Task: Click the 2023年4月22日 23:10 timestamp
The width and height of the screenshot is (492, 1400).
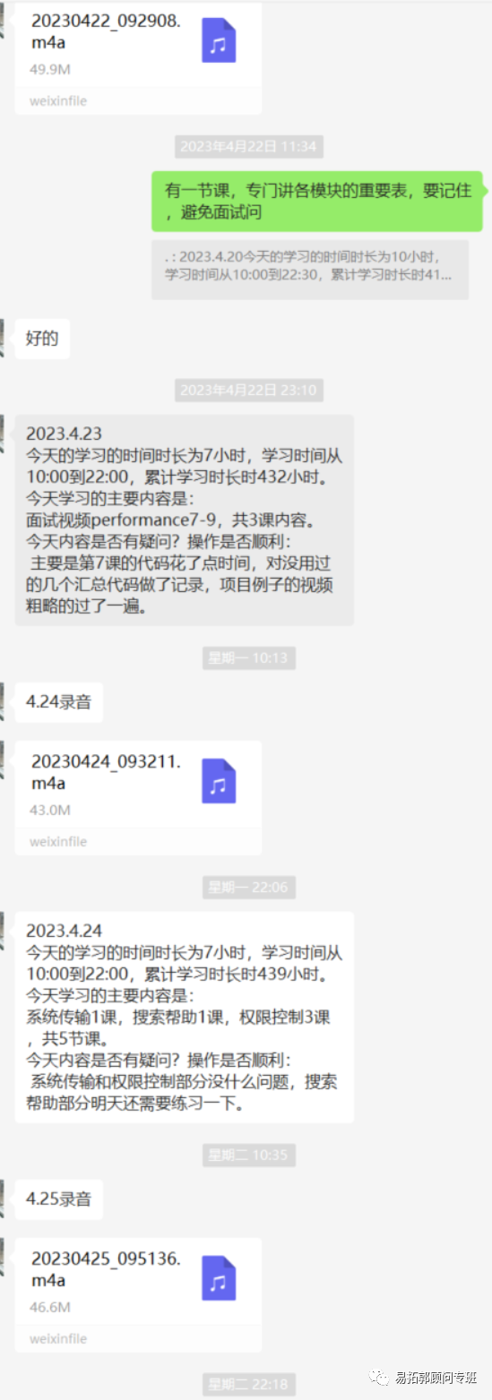Action: coord(248,391)
